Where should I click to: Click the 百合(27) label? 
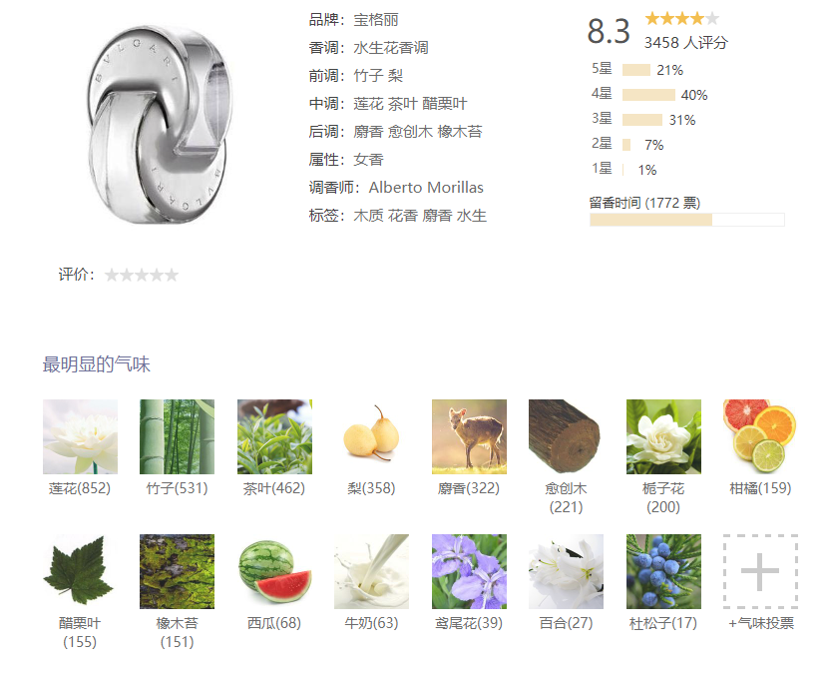[567, 623]
